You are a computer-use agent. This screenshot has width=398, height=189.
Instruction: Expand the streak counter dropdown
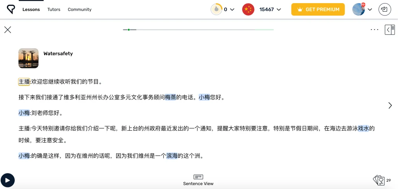pos(232,9)
